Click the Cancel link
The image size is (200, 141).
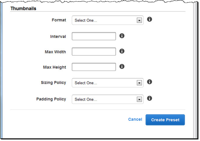(135, 119)
